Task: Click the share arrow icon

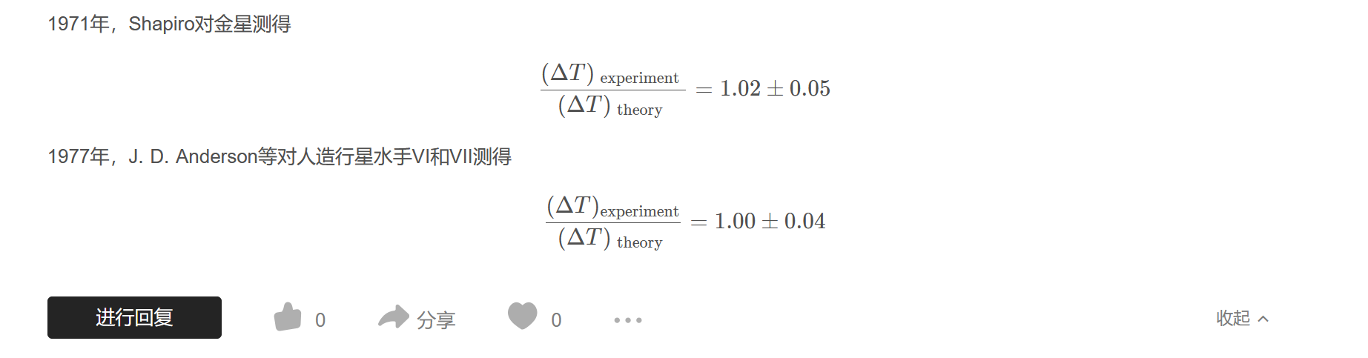Action: (x=393, y=317)
